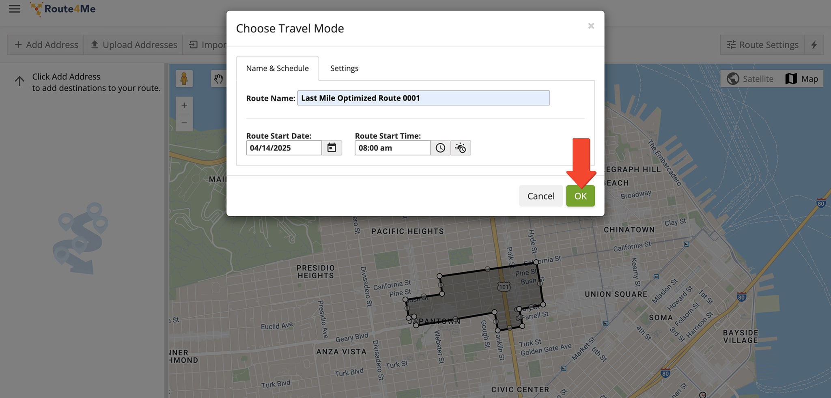Select the hand pan tool on map
The image size is (831, 398).
click(219, 78)
